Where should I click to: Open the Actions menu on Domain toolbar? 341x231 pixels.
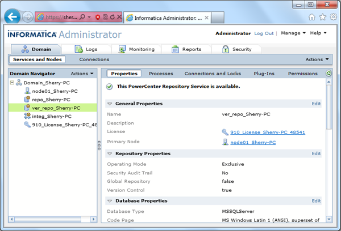coord(317,59)
